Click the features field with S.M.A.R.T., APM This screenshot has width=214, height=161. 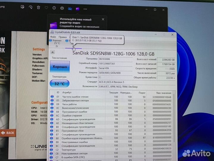click(137, 87)
